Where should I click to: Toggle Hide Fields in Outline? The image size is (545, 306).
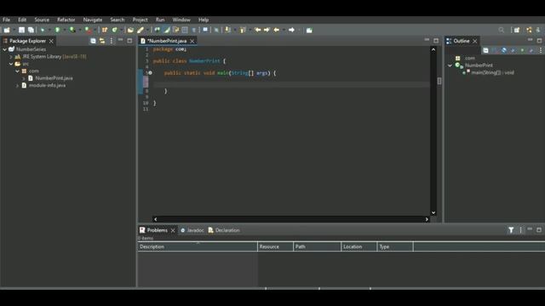[x=503, y=50]
